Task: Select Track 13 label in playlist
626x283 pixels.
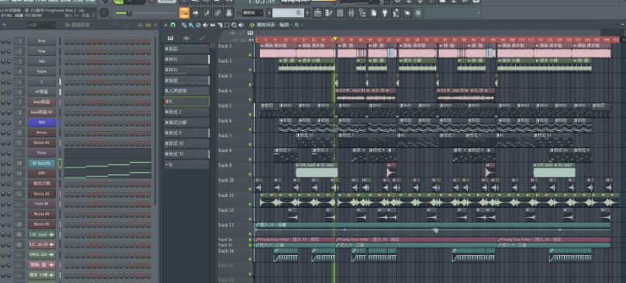Action: click(x=226, y=225)
